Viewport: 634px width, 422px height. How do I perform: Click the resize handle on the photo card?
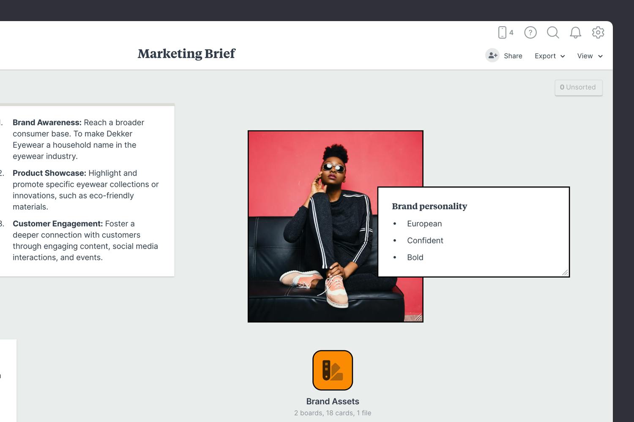(x=419, y=317)
